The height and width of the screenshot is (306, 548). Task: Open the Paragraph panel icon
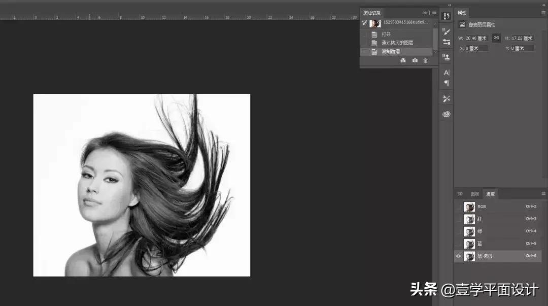click(447, 83)
